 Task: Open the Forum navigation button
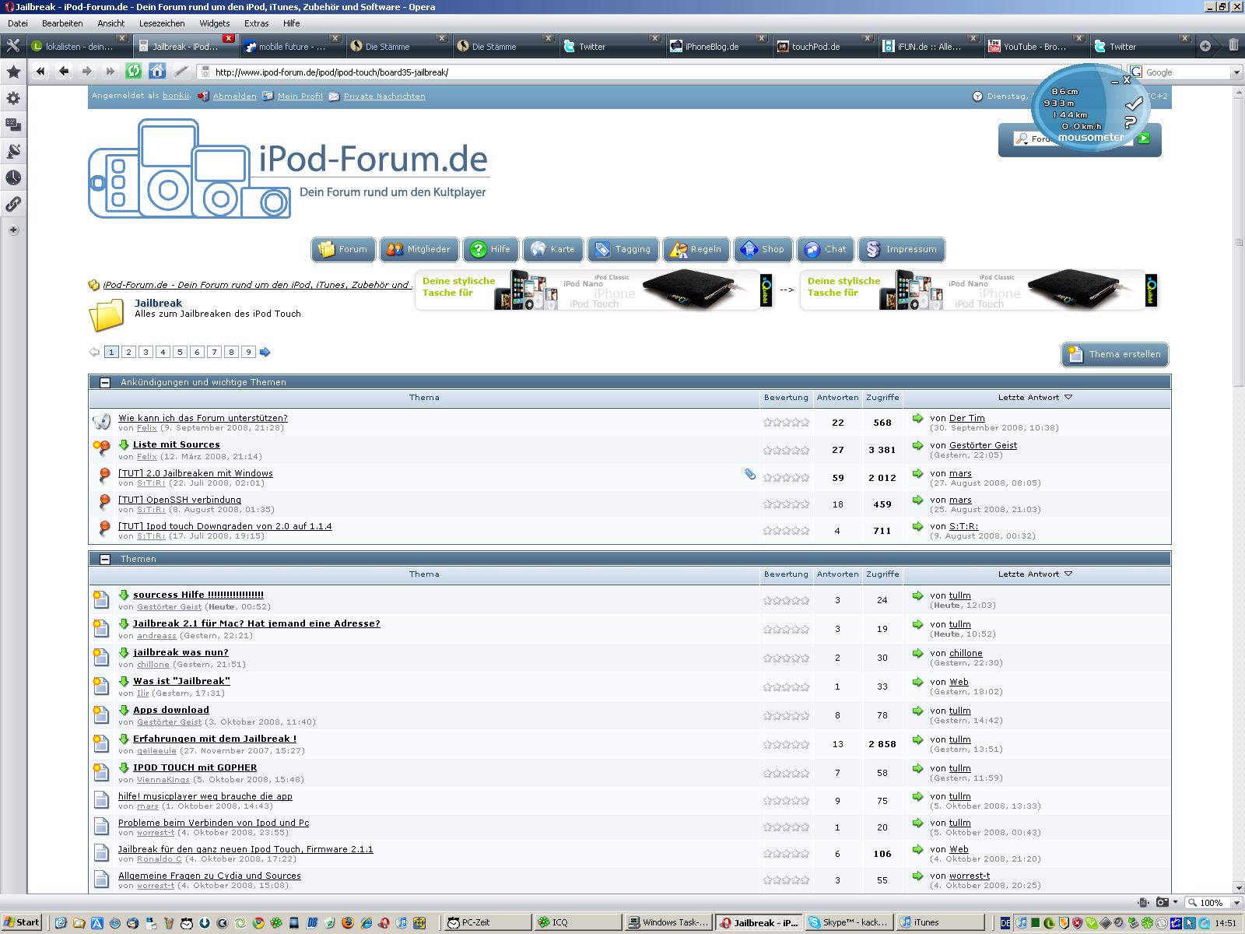point(343,249)
